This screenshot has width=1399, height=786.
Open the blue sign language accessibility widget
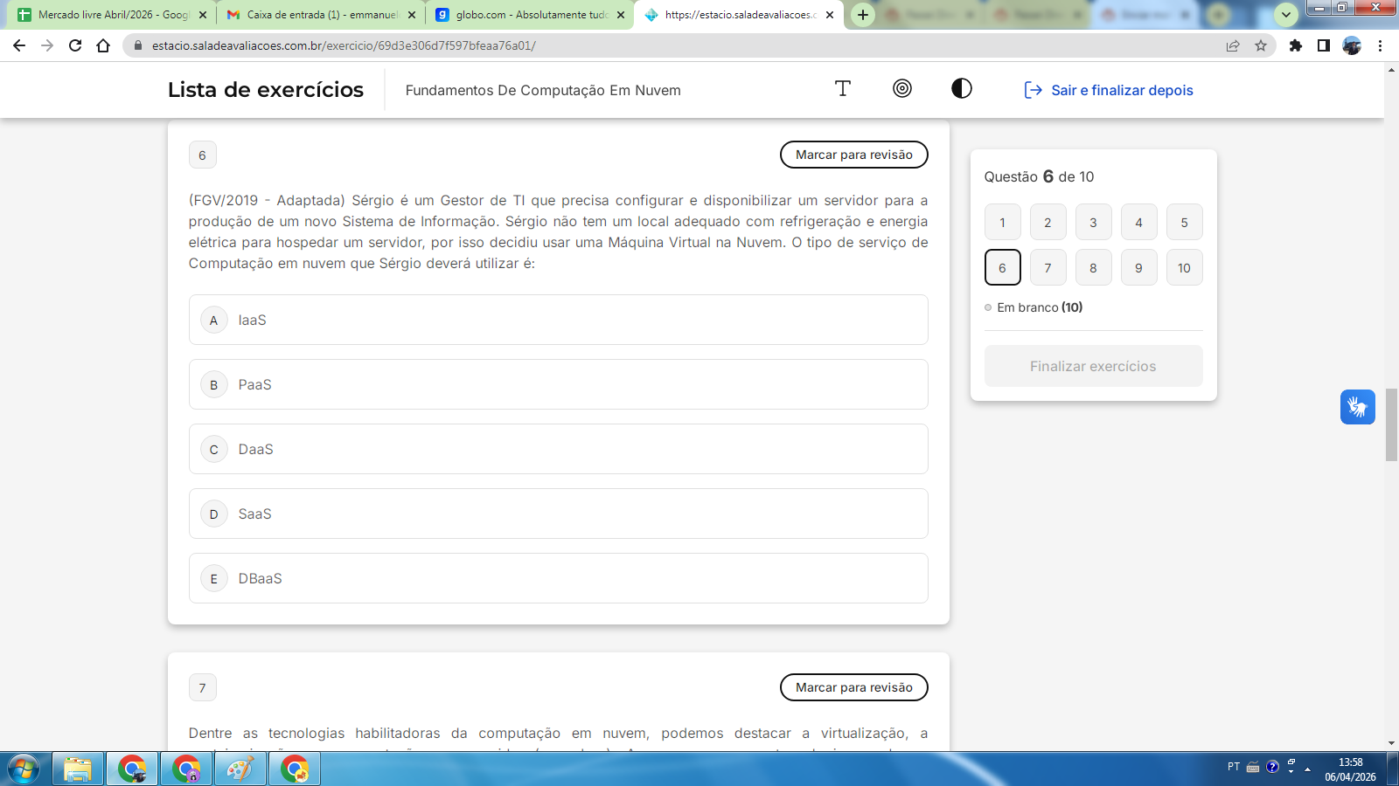point(1357,407)
